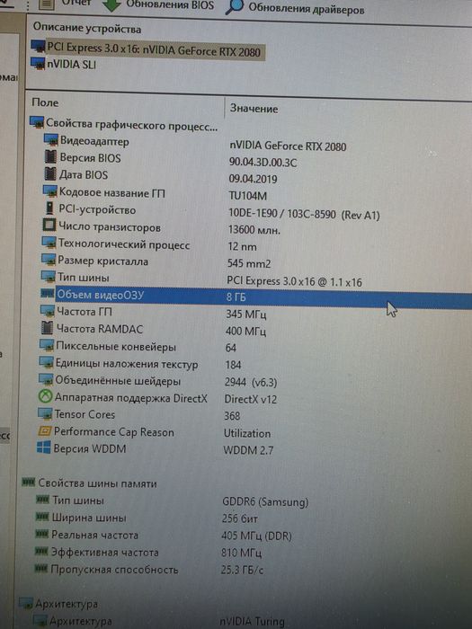Click icon next to Видеоадаптер
This screenshot has height=629, width=472.
click(x=51, y=140)
